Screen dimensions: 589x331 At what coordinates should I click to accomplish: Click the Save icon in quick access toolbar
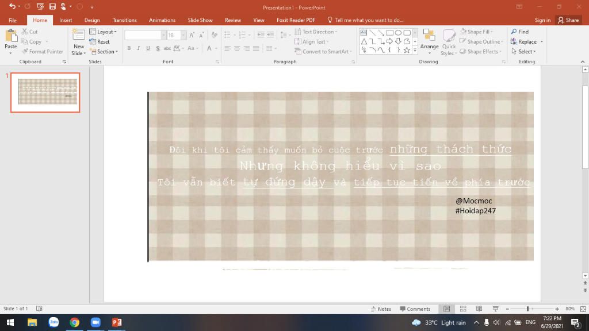[x=52, y=6]
